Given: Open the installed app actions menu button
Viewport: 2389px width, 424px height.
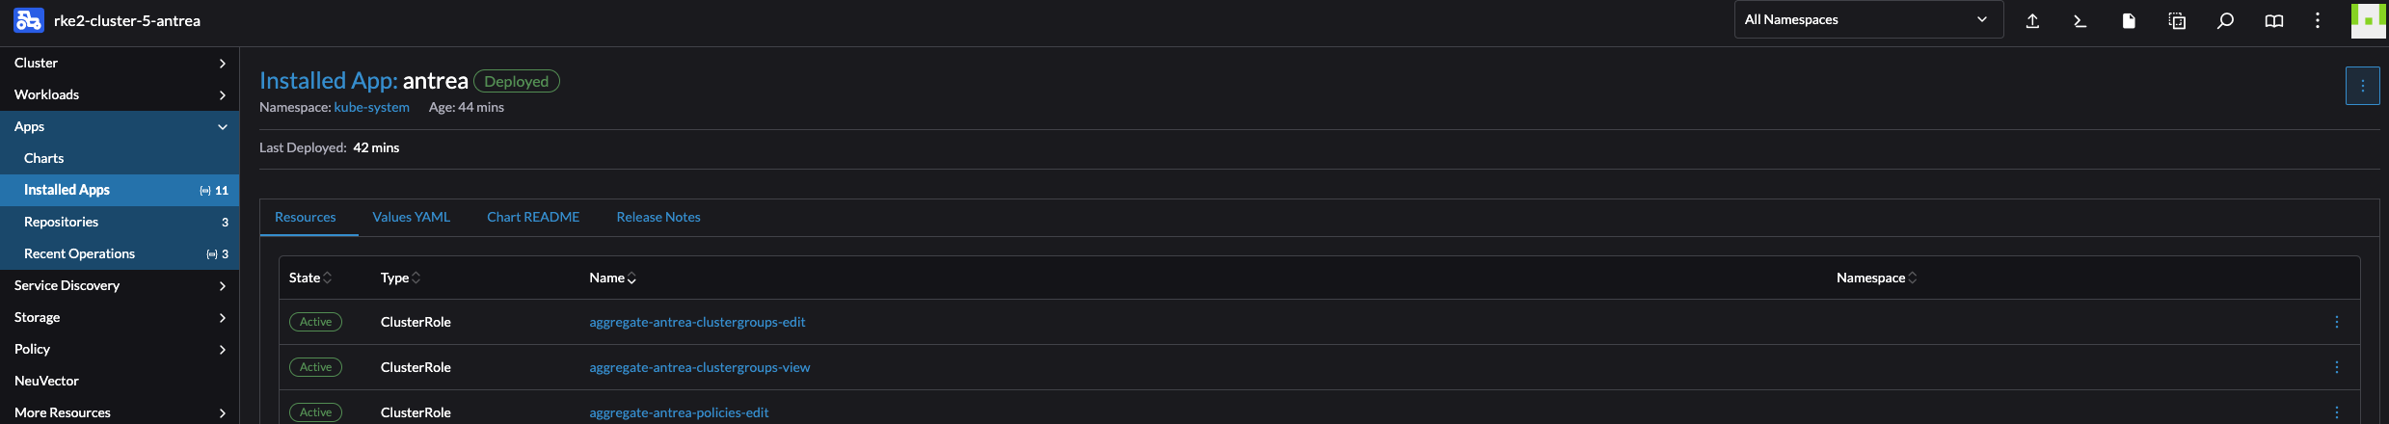Looking at the screenshot, I should 2362,86.
